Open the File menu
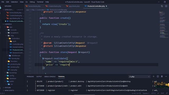This screenshot has height=95, width=169. (x=3, y=2)
